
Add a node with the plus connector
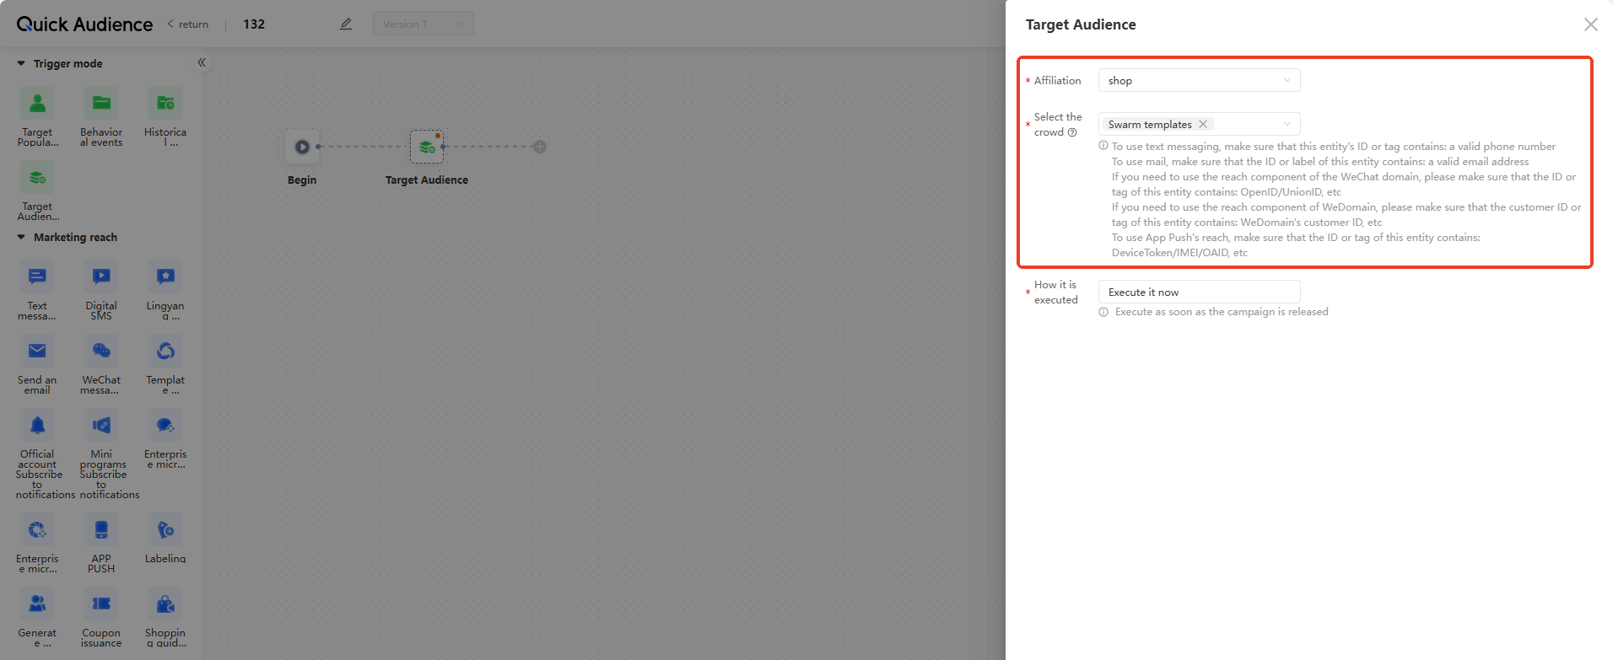[540, 147]
